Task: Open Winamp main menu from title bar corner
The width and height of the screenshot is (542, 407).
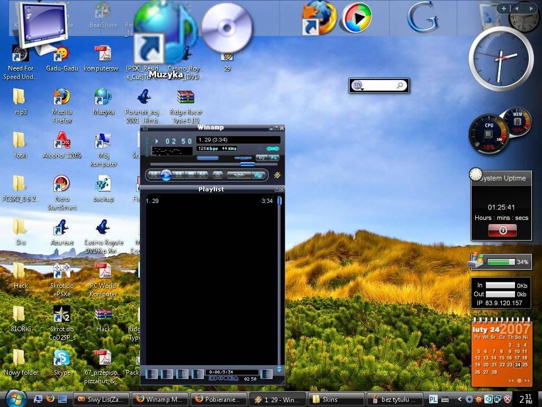Action: point(145,128)
